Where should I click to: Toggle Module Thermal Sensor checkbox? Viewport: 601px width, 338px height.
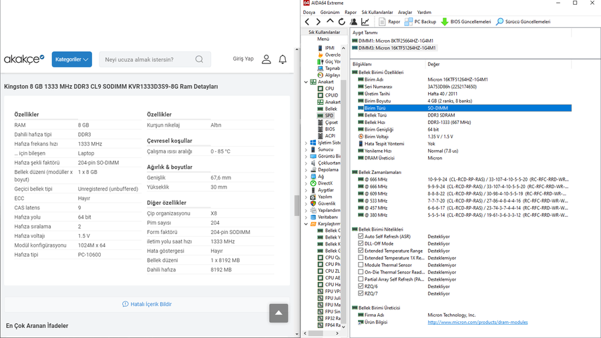(361, 265)
